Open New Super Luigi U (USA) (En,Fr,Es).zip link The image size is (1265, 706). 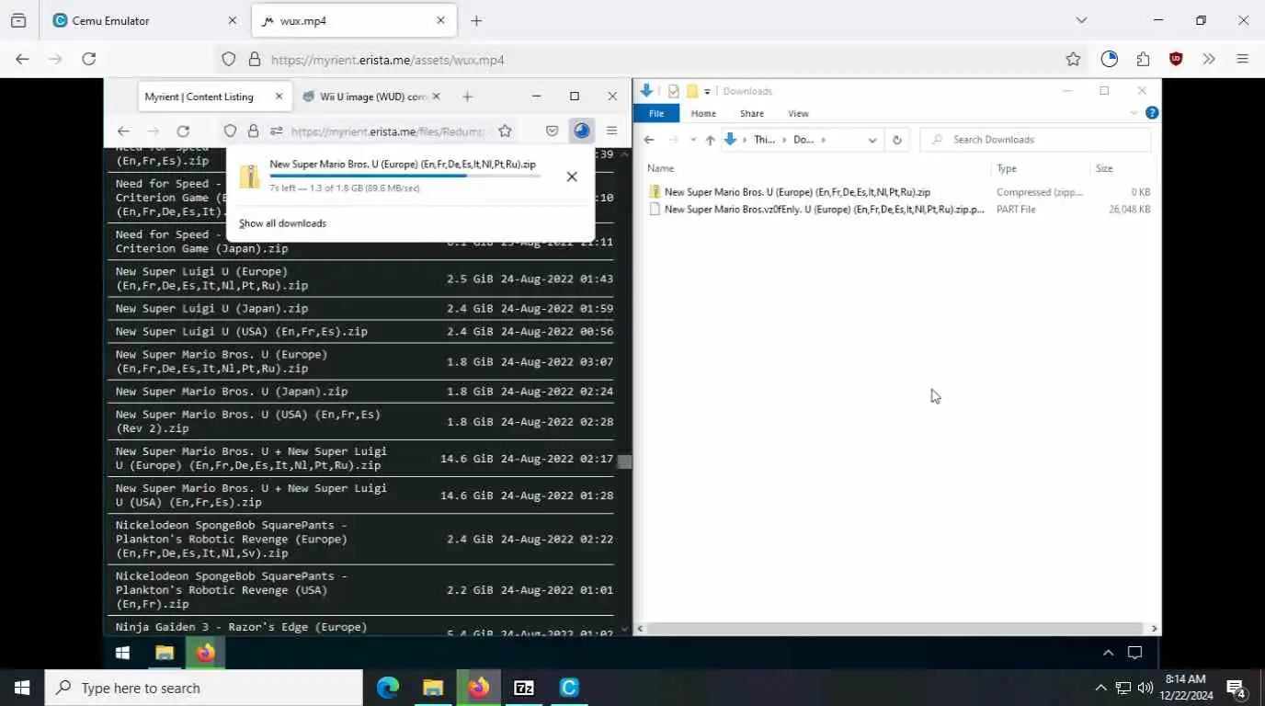(241, 332)
